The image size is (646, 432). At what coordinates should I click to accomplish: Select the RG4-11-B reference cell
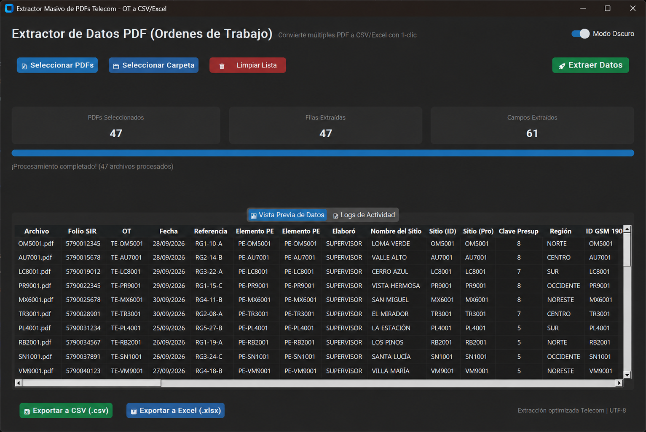click(209, 300)
